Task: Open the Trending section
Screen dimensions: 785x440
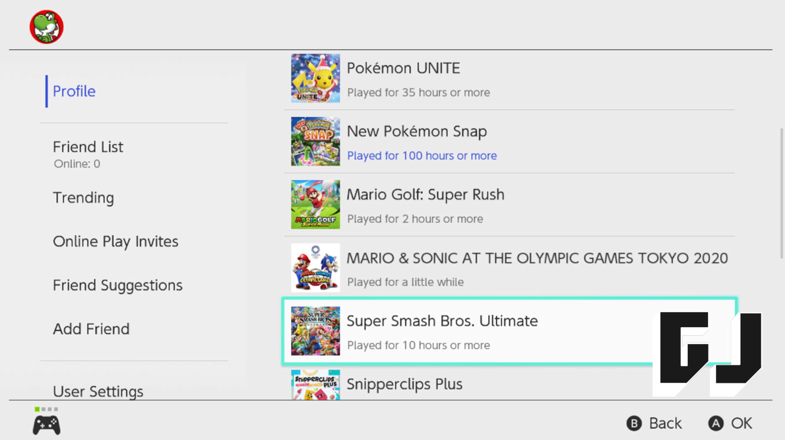Action: (83, 198)
